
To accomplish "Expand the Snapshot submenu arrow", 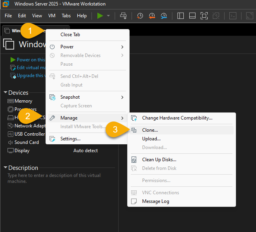I will pyautogui.click(x=122, y=97).
